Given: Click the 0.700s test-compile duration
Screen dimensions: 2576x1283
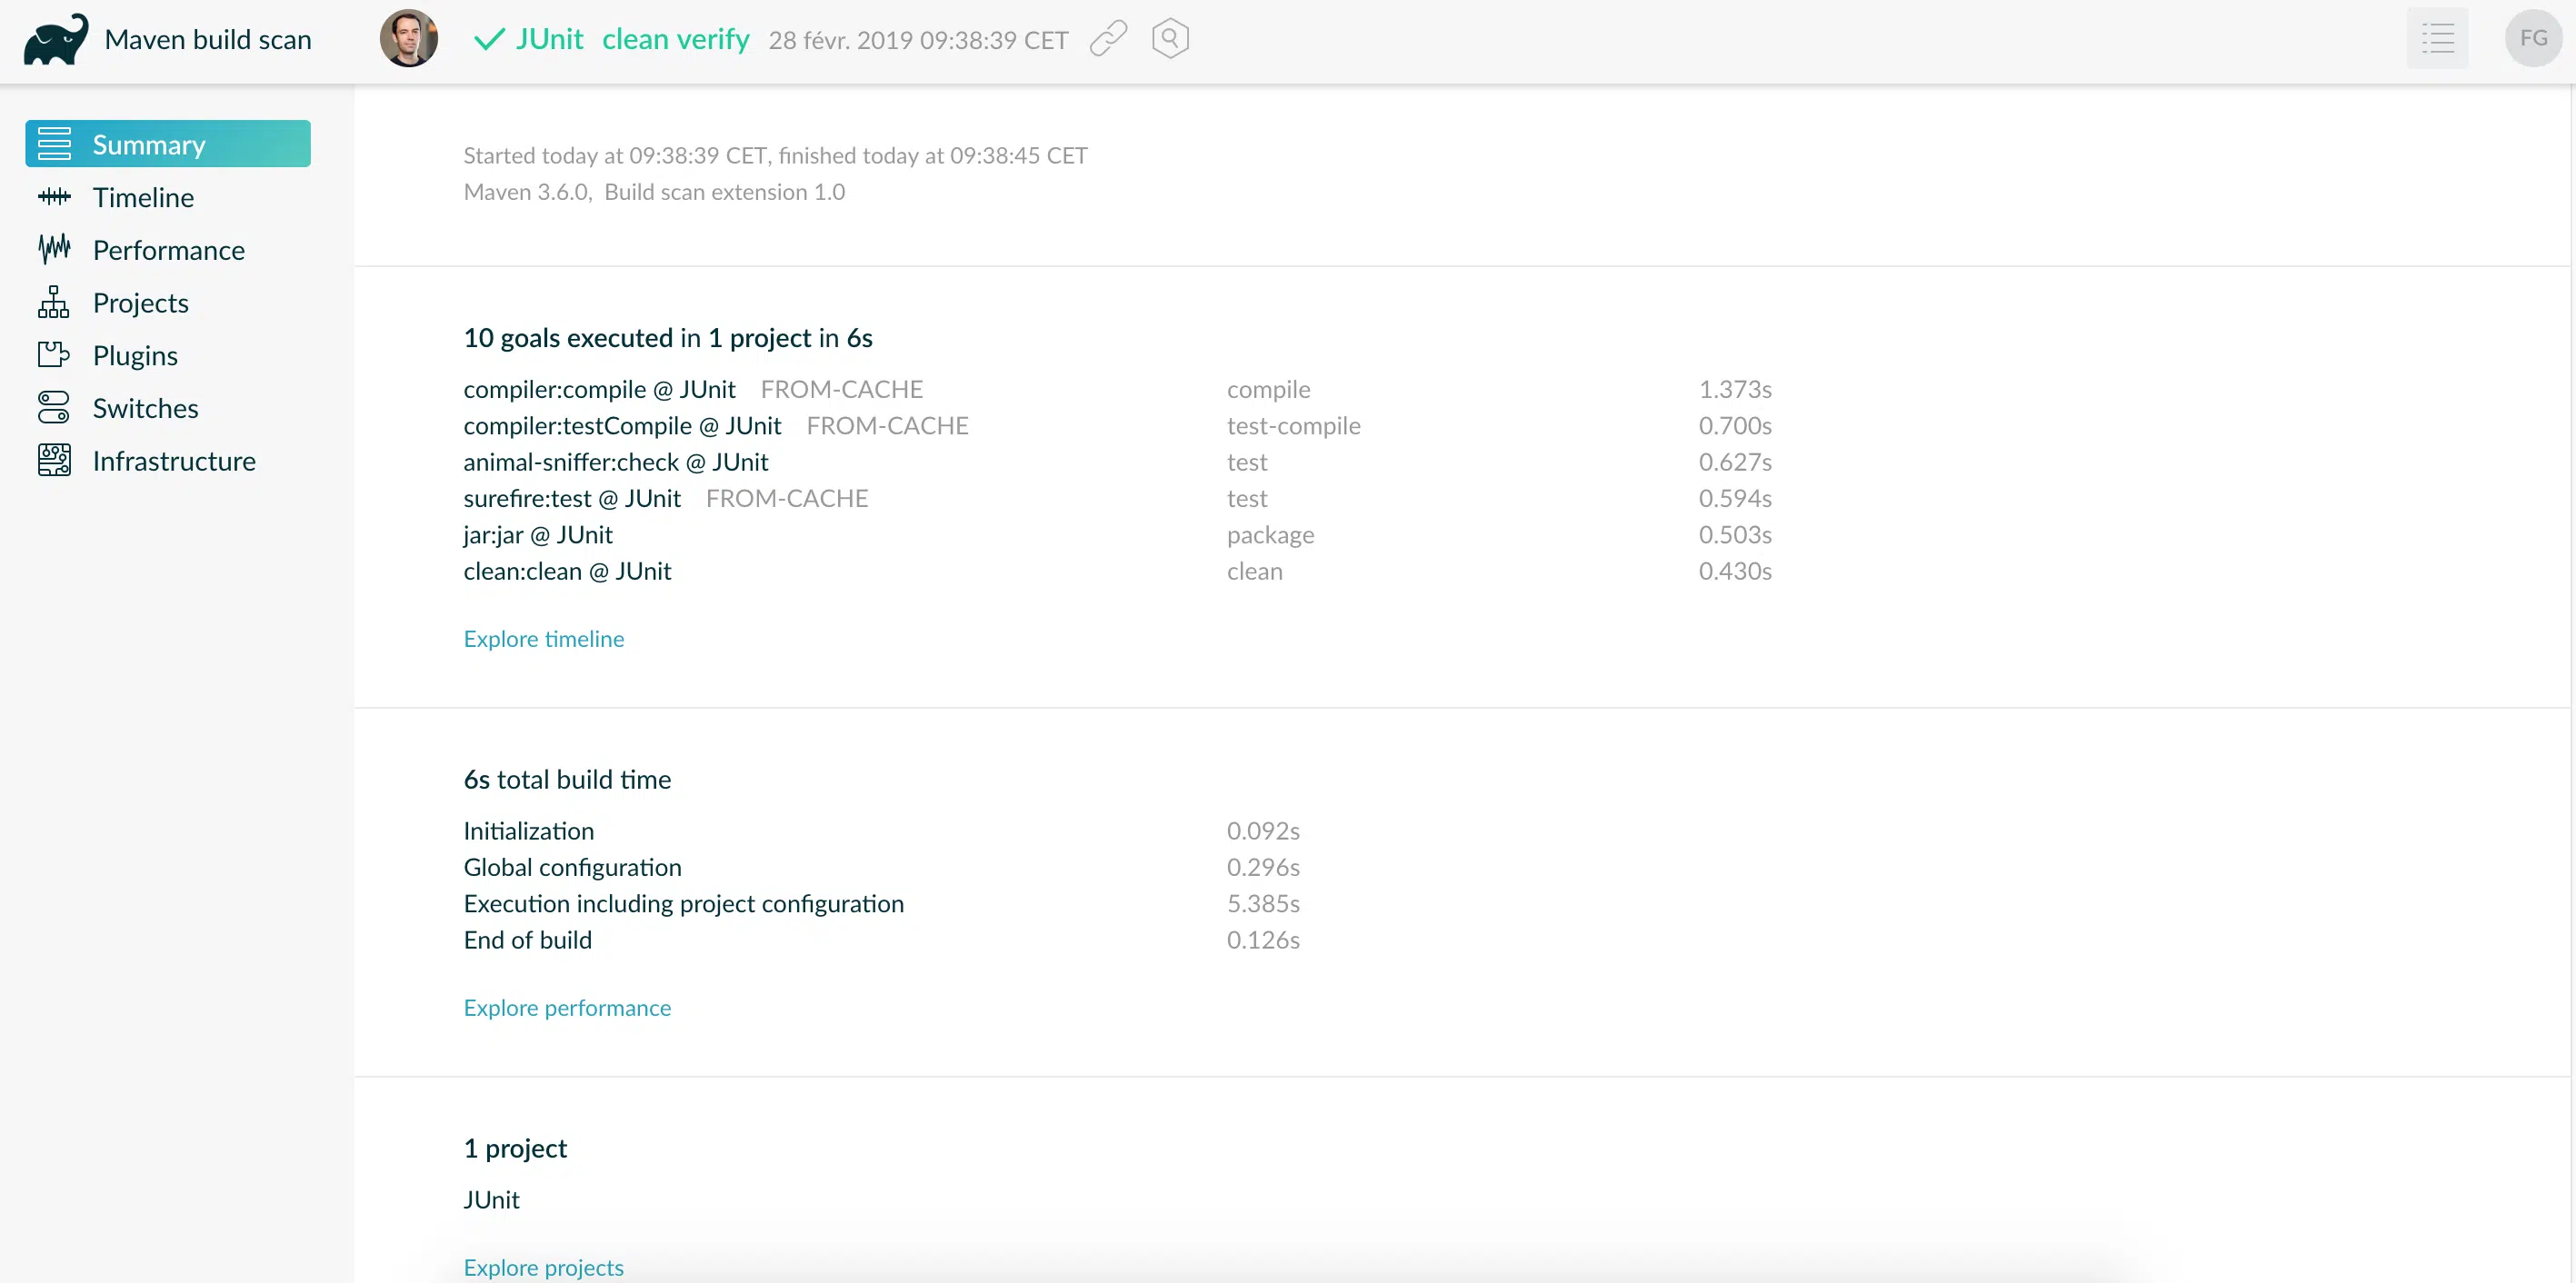Looking at the screenshot, I should [1735, 426].
